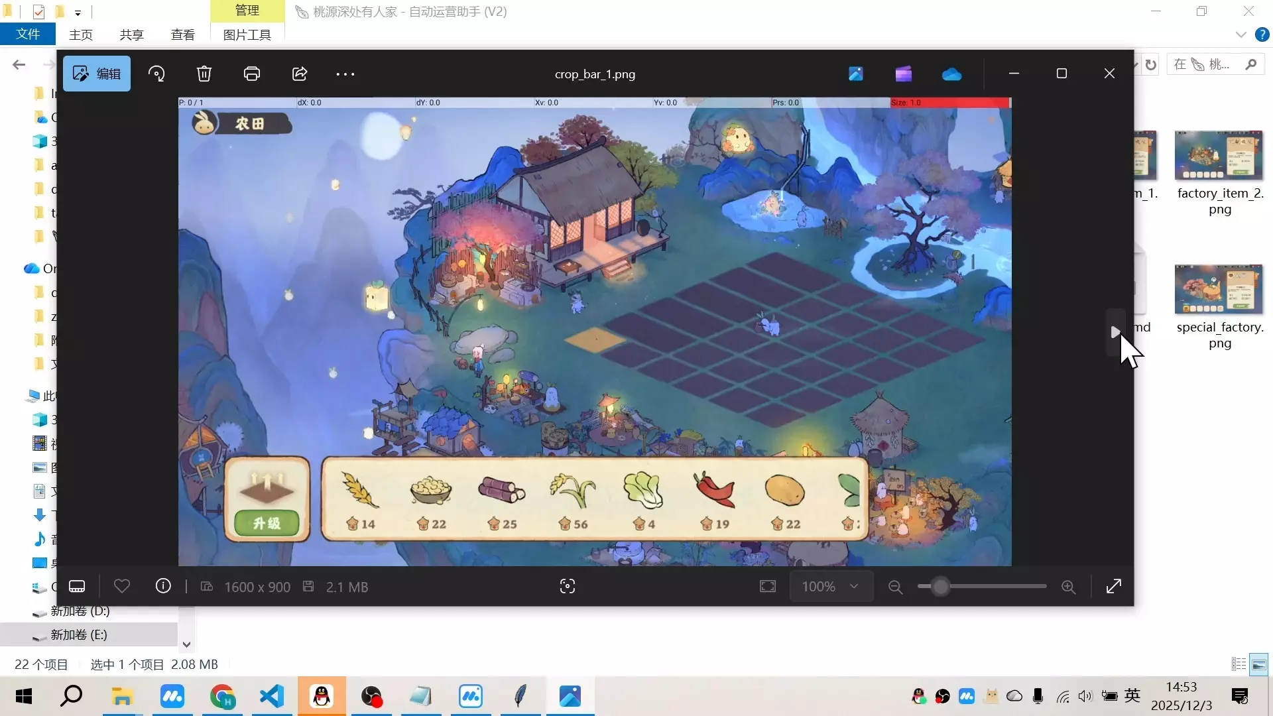This screenshot has height=716, width=1273.
Task: Toggle fit-to-window icon beside zoom percentage
Action: point(768,587)
